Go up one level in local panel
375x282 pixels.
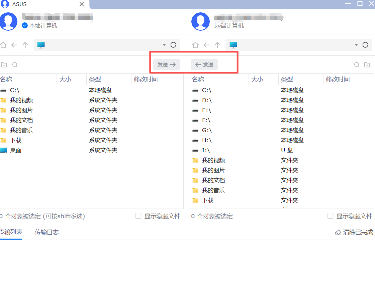click(x=25, y=45)
